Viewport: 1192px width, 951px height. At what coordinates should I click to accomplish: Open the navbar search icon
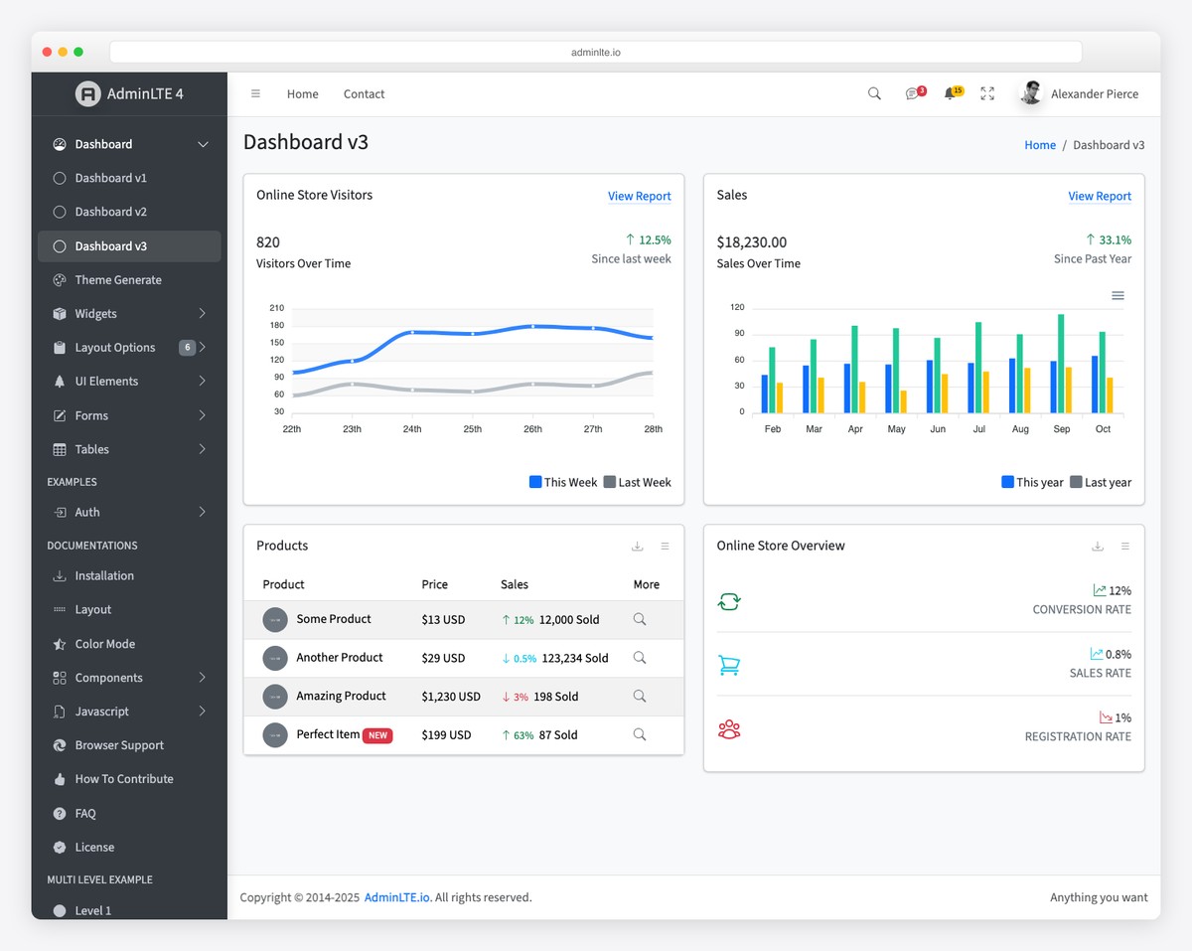(873, 93)
